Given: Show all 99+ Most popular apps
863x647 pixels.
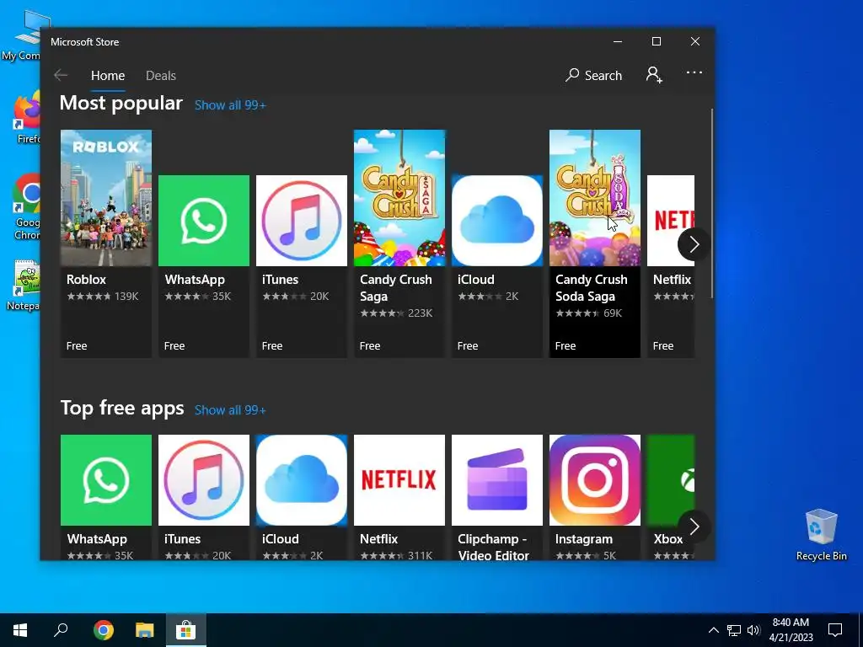Looking at the screenshot, I should click(x=230, y=105).
